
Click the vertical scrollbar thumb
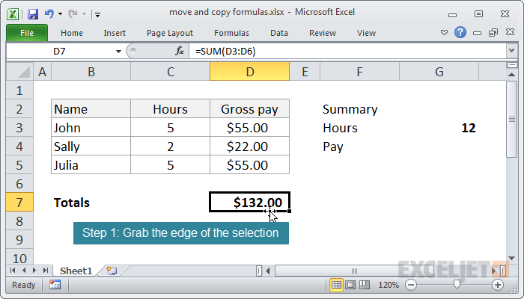point(511,119)
